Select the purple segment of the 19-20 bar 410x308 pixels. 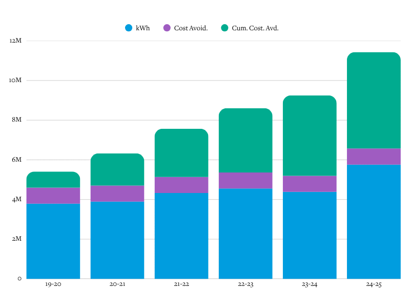click(x=53, y=196)
